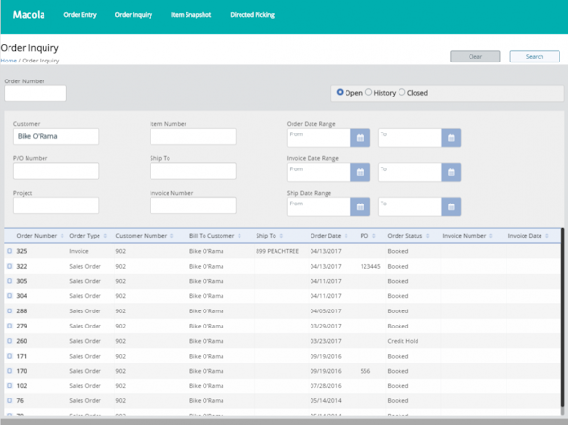
Task: Open the Ship Date To calendar picker
Action: [452, 206]
